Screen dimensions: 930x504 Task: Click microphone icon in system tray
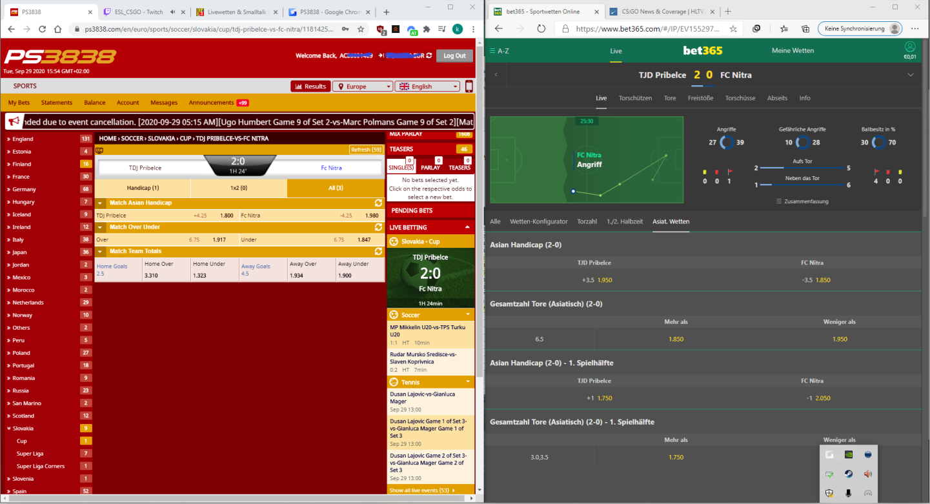849,493
